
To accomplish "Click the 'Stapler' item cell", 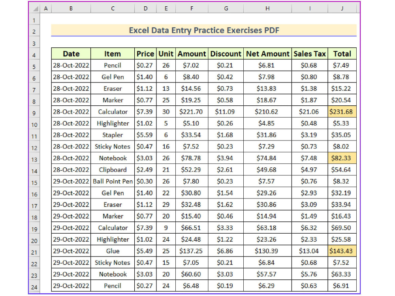I will pyautogui.click(x=113, y=135).
